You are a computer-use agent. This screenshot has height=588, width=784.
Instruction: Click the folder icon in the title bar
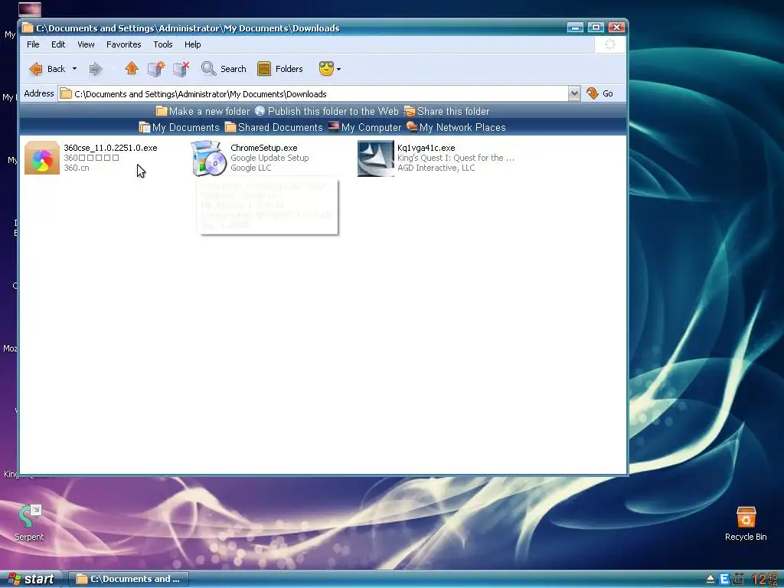[x=28, y=28]
